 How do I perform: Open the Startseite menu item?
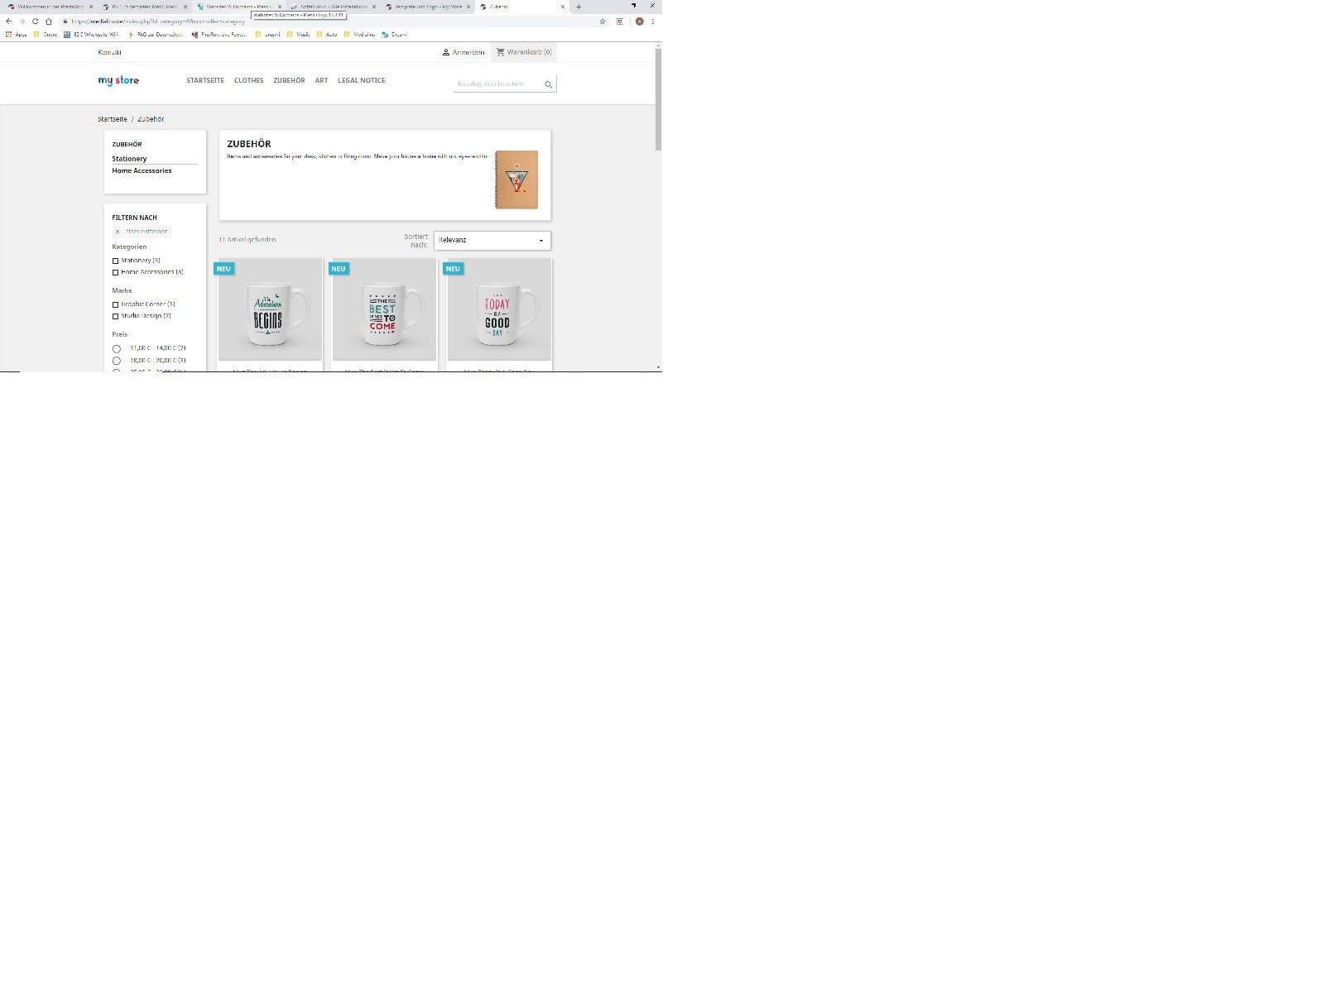pos(205,80)
